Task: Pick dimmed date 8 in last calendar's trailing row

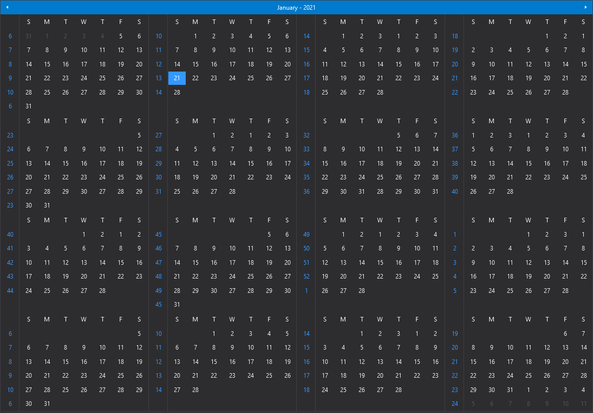Action: point(529,404)
